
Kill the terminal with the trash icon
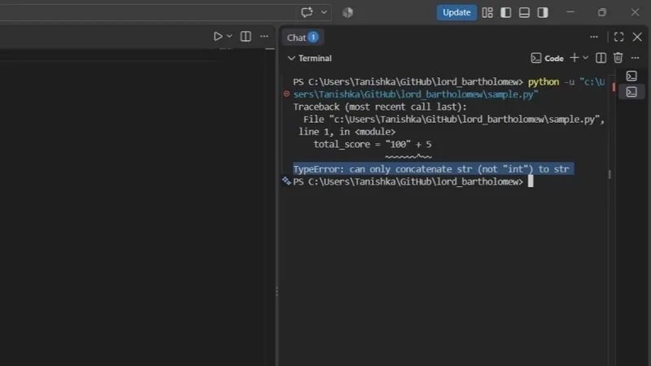[618, 58]
